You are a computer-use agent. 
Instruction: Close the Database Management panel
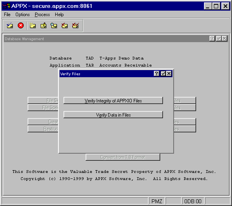(225, 39)
